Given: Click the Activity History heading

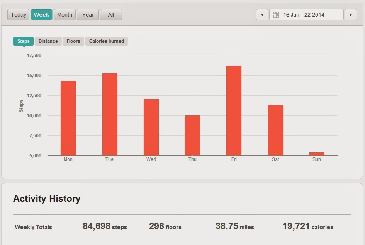Looking at the screenshot, I should 47,199.
